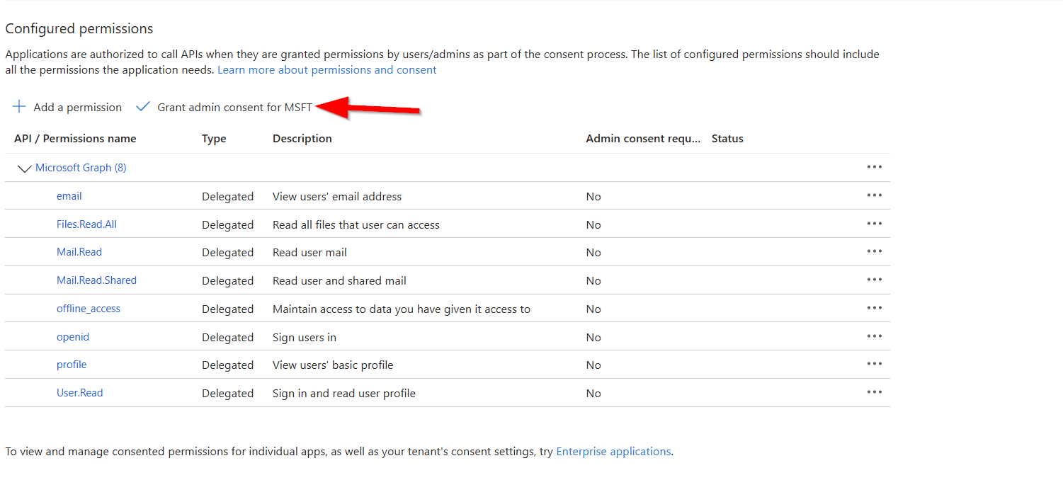Open the ellipsis menu for email permission

pos(875,195)
